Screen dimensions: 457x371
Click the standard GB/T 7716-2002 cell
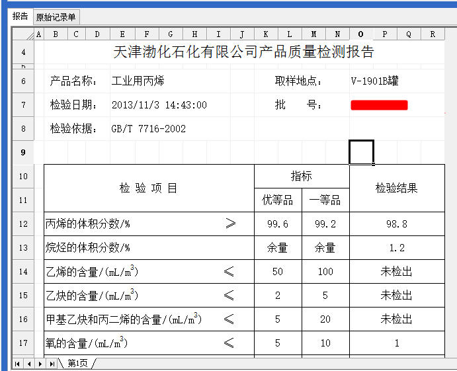[x=149, y=129]
